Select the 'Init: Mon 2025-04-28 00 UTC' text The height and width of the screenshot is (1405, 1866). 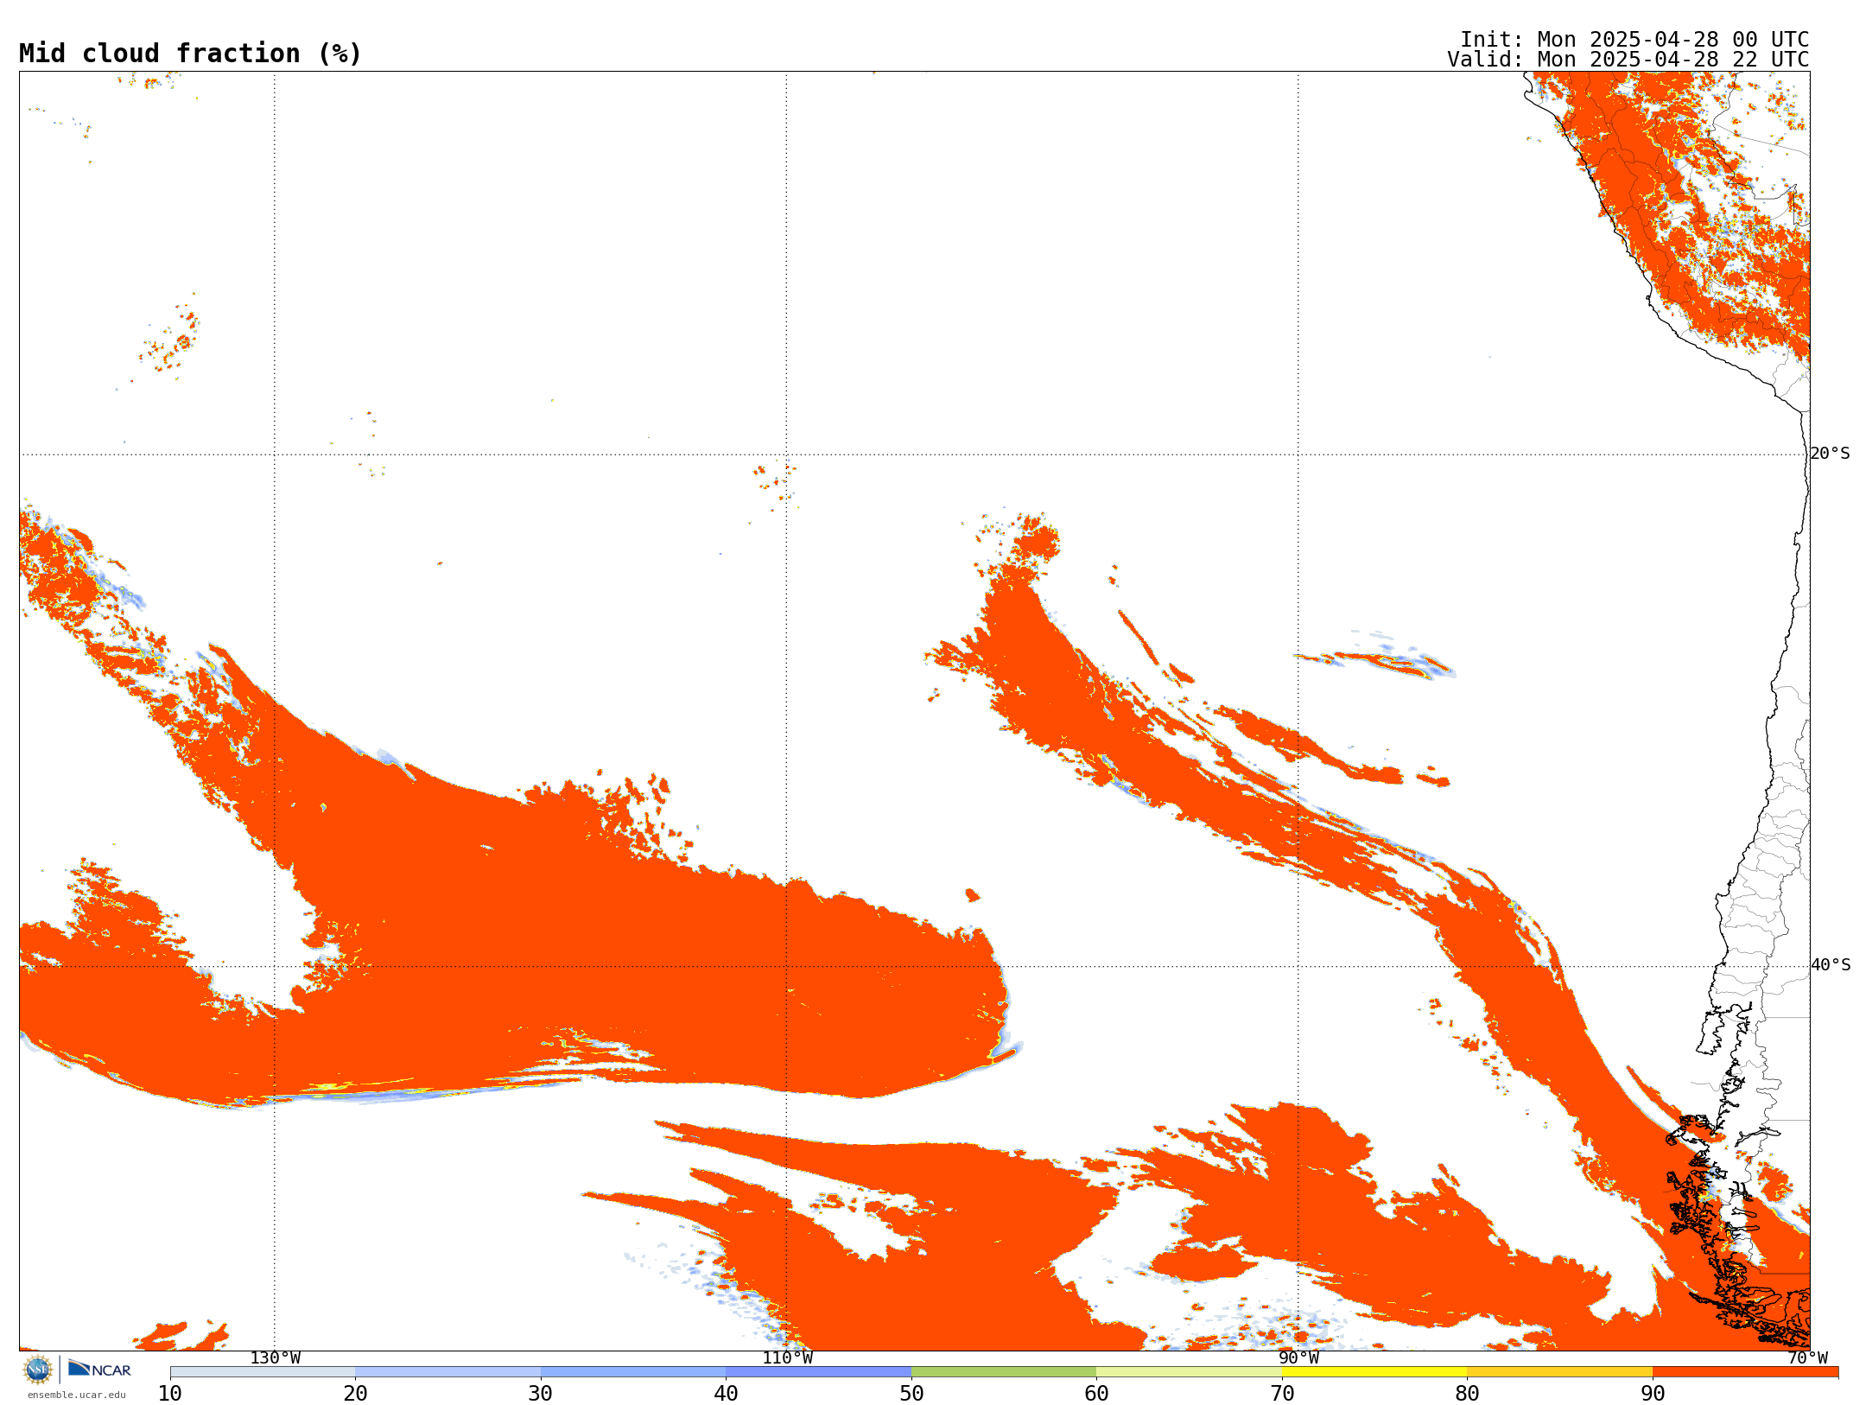1634,40
